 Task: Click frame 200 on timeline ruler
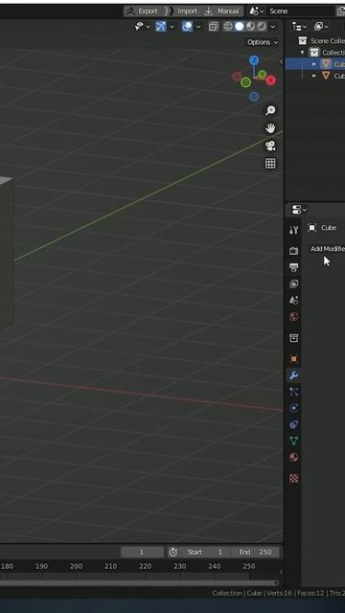point(76,566)
